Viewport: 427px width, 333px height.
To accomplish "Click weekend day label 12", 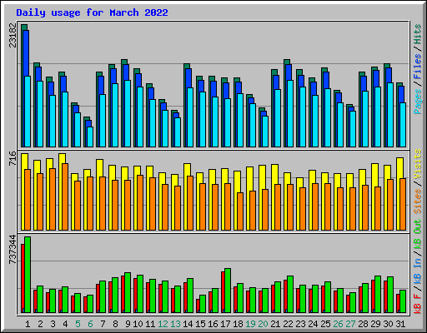I will tap(163, 324).
